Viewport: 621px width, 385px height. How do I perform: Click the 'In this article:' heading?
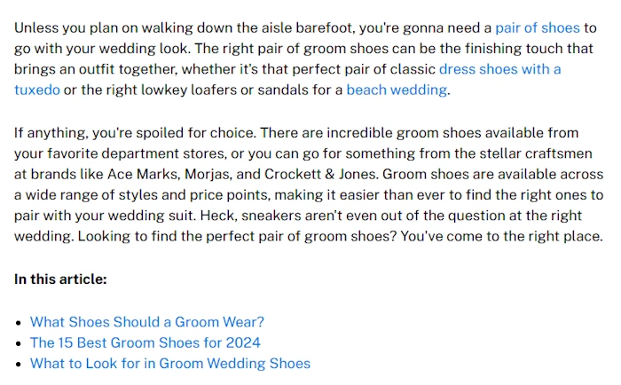pyautogui.click(x=60, y=279)
